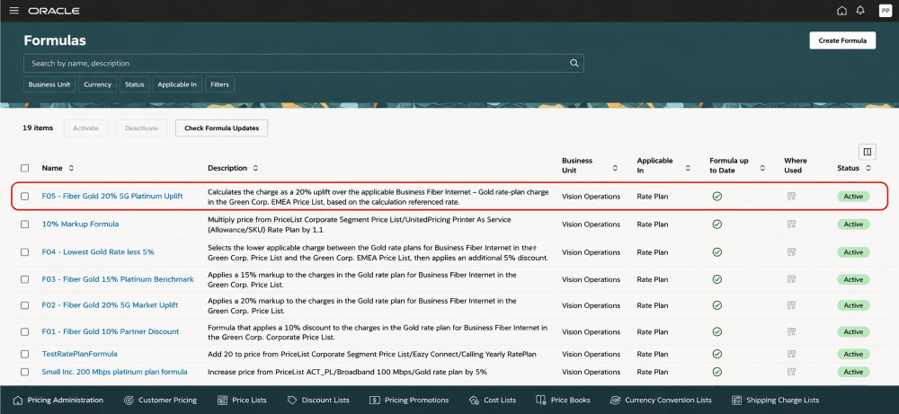Click the Create Formula button
Screen dimensions: 899x414
point(842,40)
